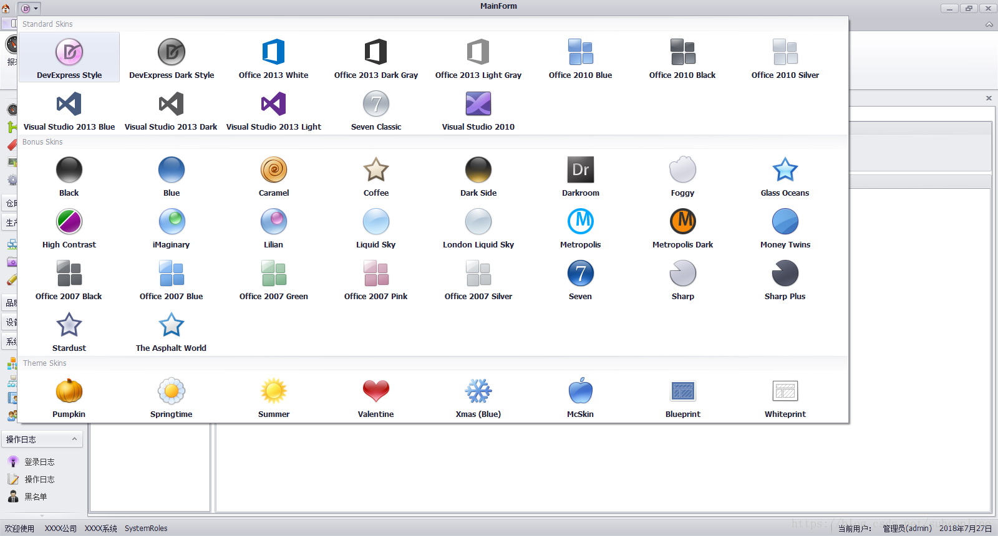Apply the Whiteprint theme skin
The width and height of the screenshot is (998, 536).
785,396
